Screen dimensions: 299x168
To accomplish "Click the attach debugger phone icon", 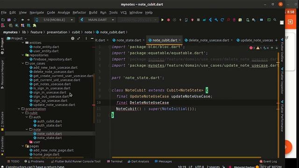I will pos(186,20).
